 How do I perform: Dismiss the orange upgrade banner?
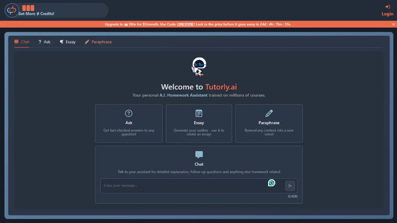393,24
